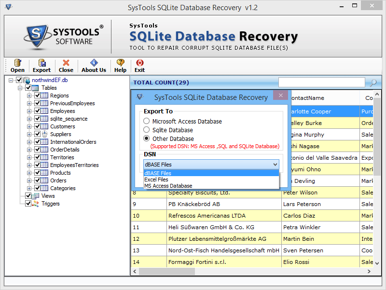Click the InternationalOrders table icon
Screen dimensions: 386x290
click(x=44, y=142)
